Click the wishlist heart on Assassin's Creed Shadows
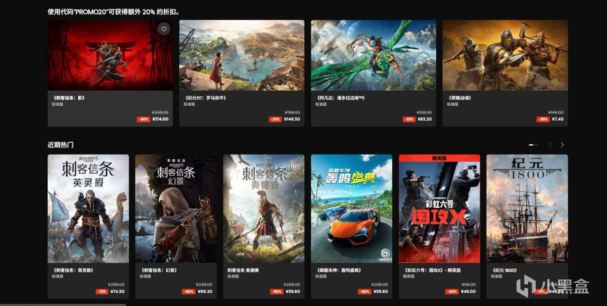 click(164, 29)
